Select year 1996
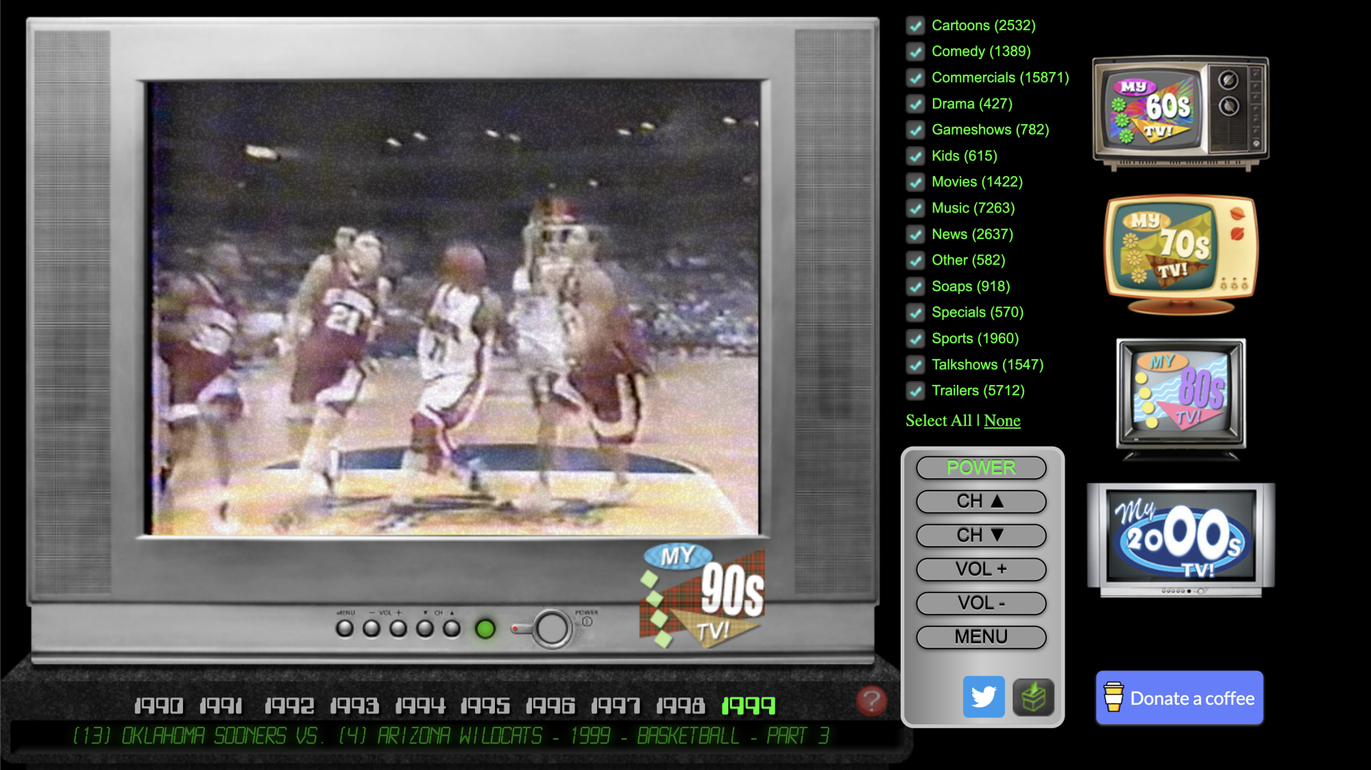 [x=550, y=706]
